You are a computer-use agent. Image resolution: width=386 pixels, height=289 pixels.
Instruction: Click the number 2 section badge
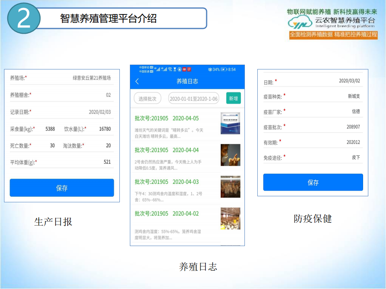tap(24, 20)
